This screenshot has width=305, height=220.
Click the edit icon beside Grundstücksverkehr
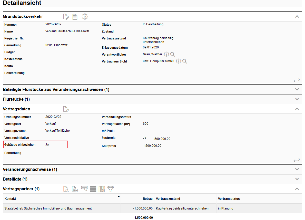pos(66,17)
